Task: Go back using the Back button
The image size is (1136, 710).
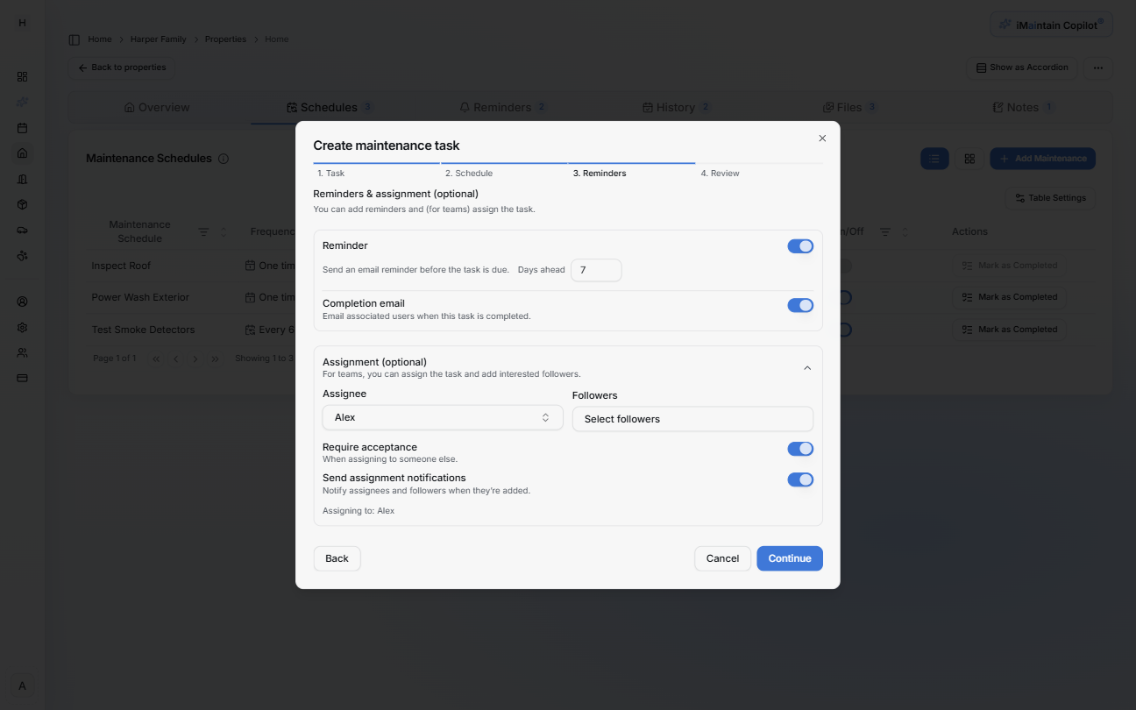Action: coord(337,558)
